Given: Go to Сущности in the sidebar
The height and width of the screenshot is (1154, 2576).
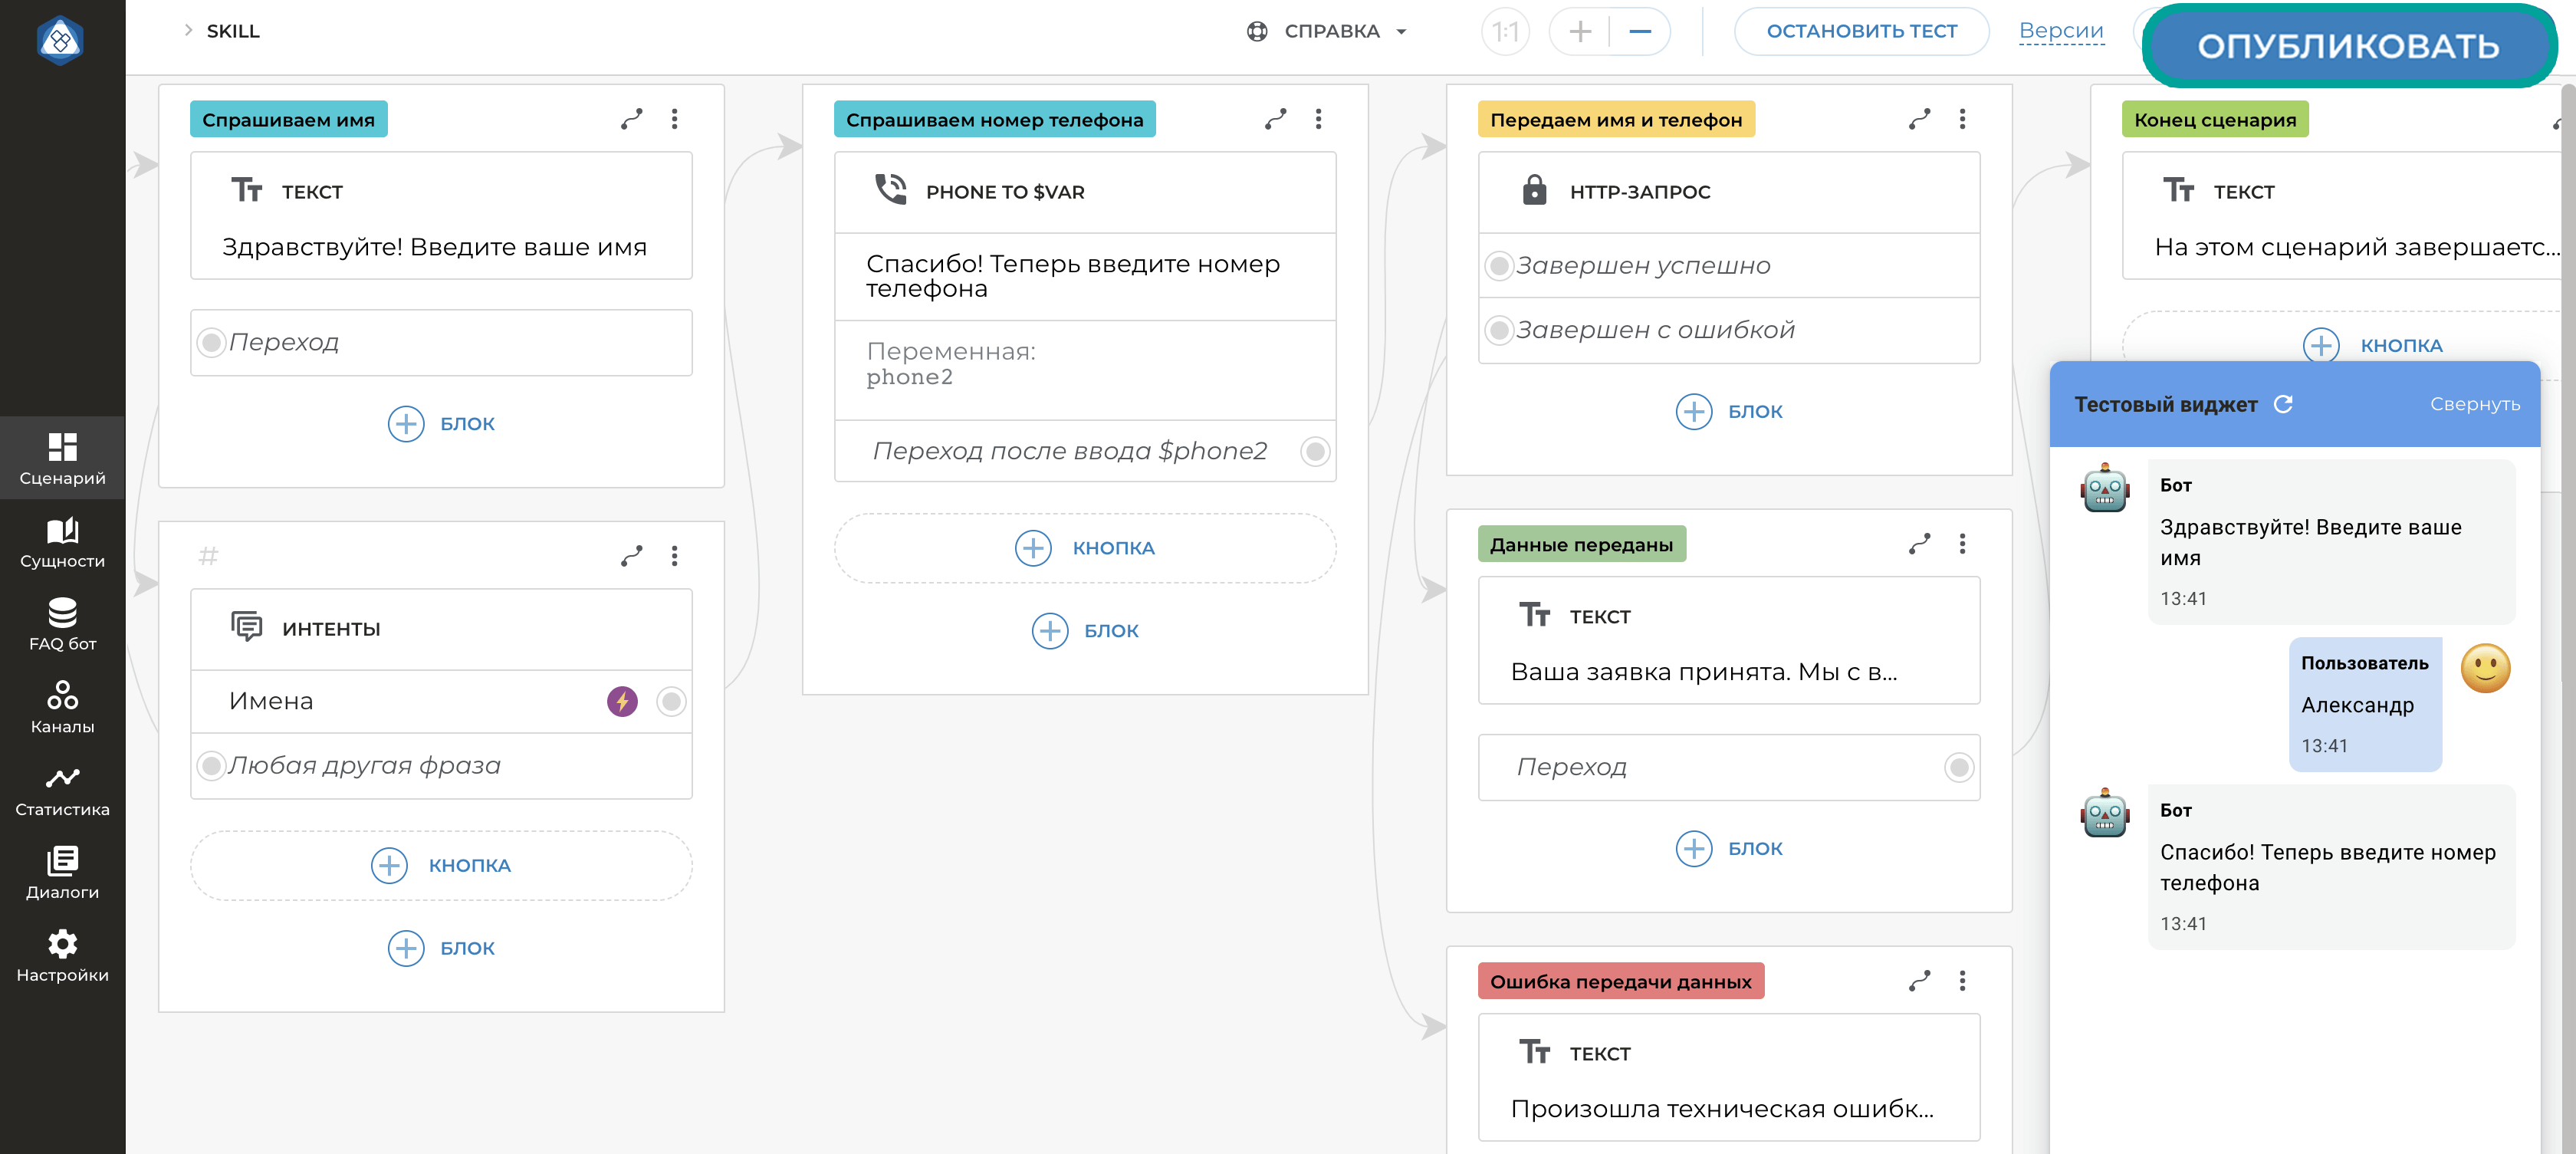Looking at the screenshot, I should [x=62, y=542].
